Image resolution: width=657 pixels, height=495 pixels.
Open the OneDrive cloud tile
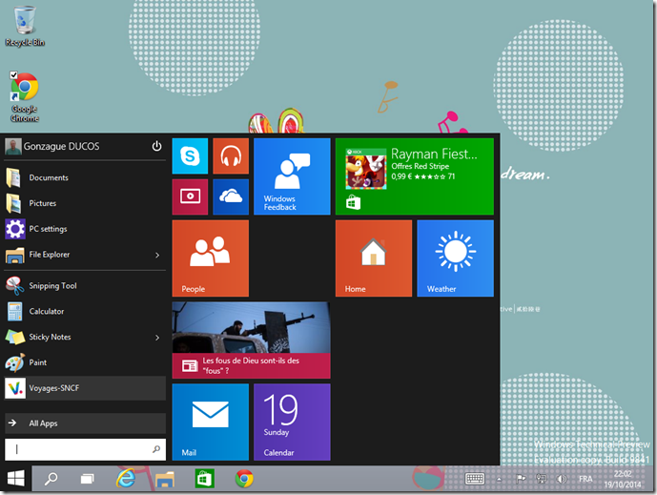coord(231,196)
